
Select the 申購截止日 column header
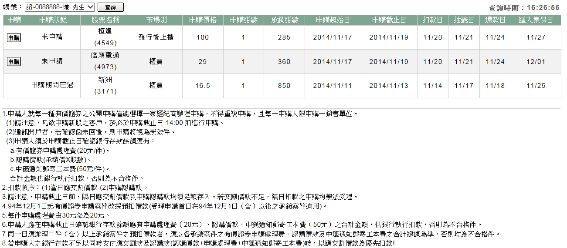389,20
